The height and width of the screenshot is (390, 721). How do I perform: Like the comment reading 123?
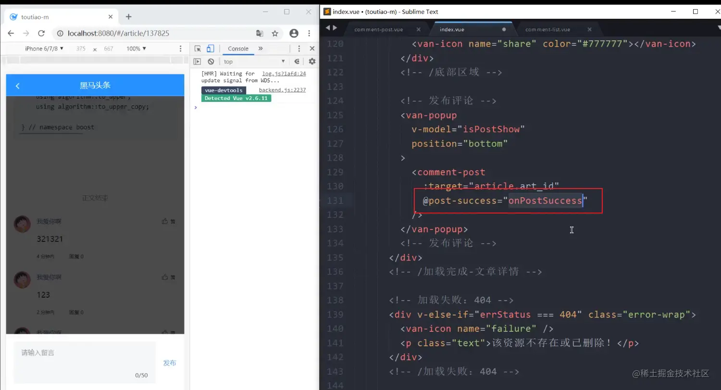pos(168,277)
